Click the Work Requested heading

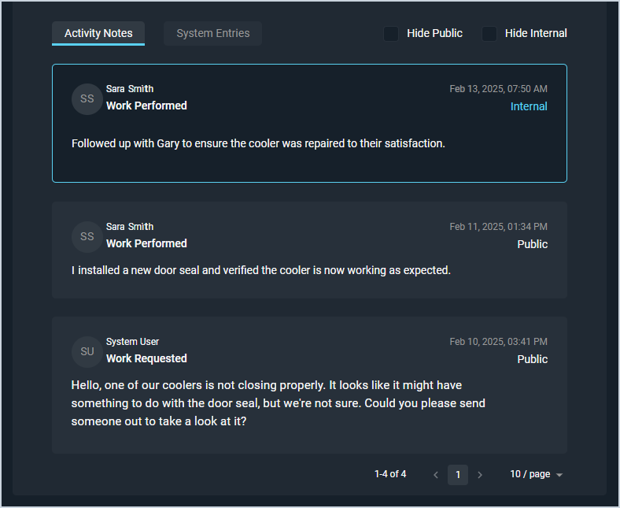tap(146, 358)
